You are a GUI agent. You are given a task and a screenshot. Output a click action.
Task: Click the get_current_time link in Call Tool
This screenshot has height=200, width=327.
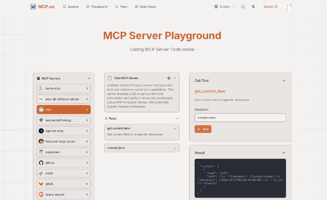click(x=210, y=91)
